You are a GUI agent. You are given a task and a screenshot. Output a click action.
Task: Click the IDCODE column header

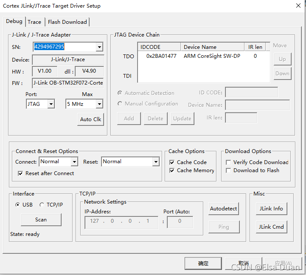[x=160, y=47]
